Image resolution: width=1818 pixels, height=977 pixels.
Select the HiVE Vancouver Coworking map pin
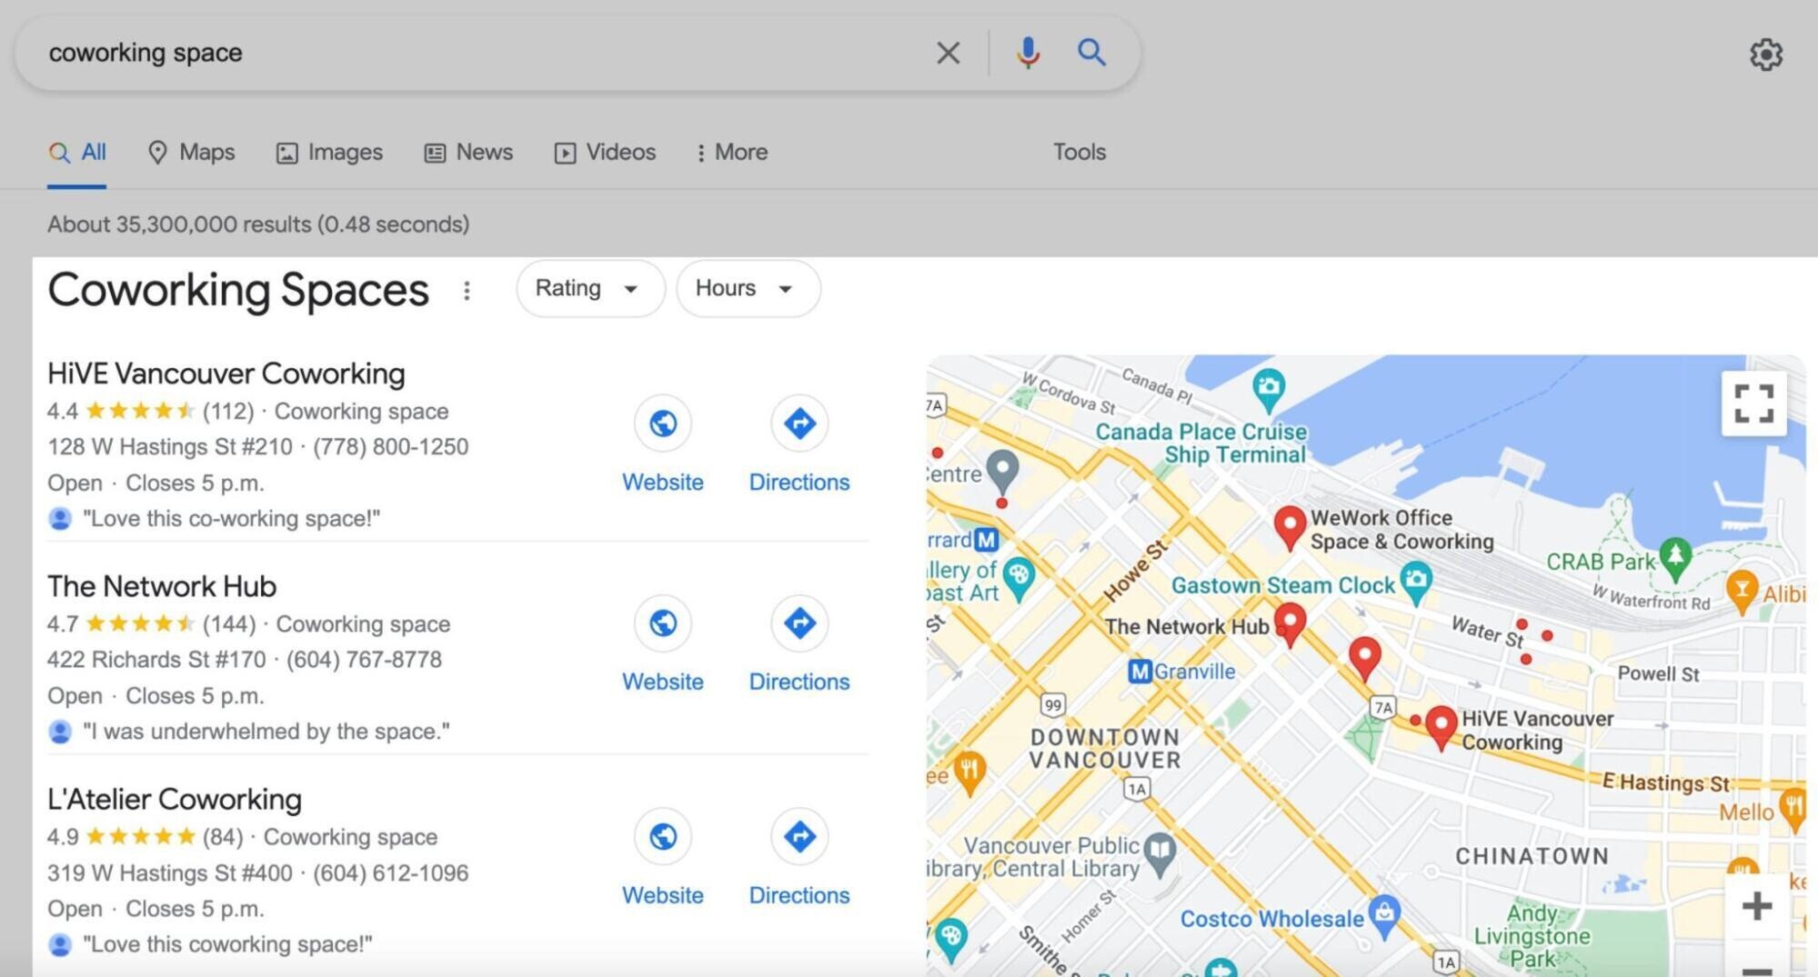click(x=1441, y=727)
